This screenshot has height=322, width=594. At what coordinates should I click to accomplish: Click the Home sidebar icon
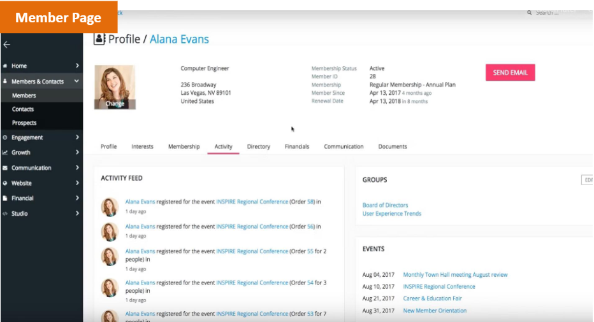[x=5, y=66]
